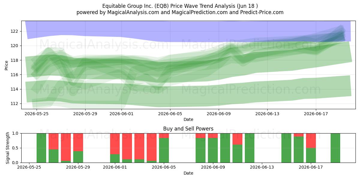Select the red sell segment of the June 17 bar

click(x=311, y=140)
